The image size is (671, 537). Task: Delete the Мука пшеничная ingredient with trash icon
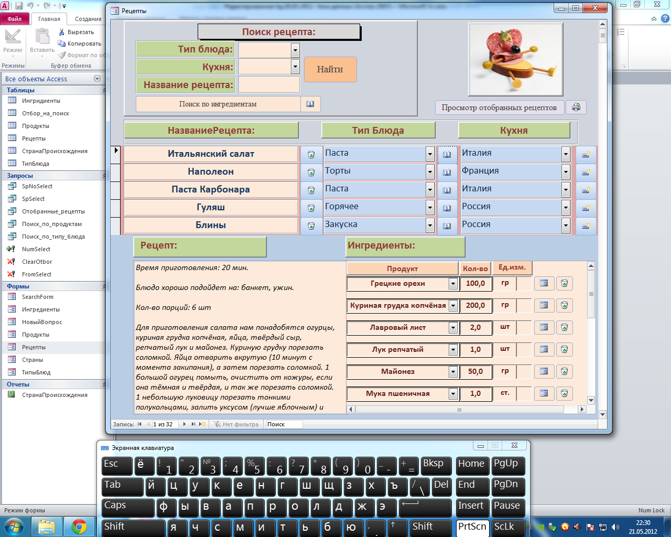[x=564, y=393]
